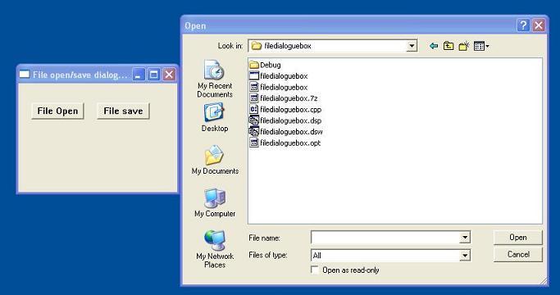560x295 pixels.
Task: Click the Open button in dialog
Action: click(518, 238)
